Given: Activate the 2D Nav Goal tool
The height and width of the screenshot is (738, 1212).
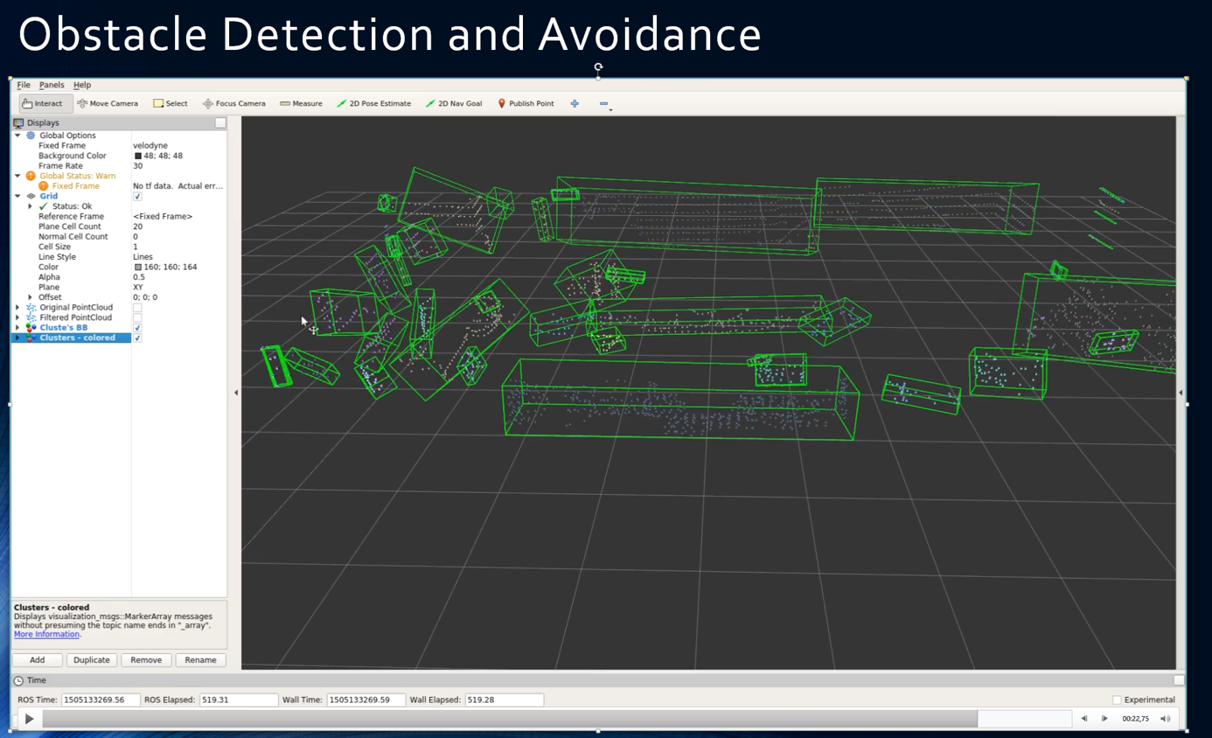Looking at the screenshot, I should (x=453, y=103).
